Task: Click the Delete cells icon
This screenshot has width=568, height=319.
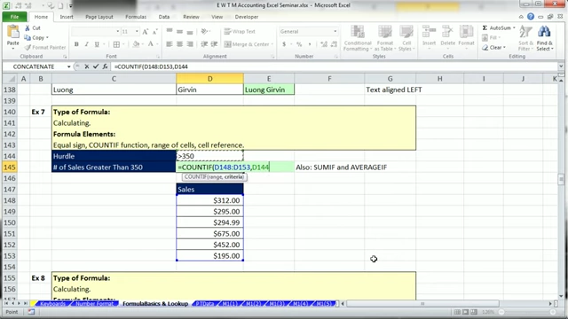Action: (447, 32)
